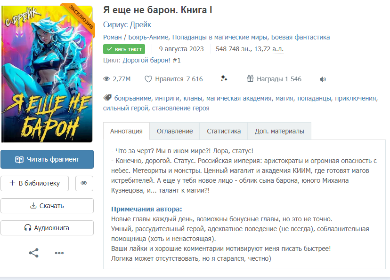Image resolution: width=390 pixels, height=280 pixels.
Task: Click the Скачать download button
Action: (47, 206)
